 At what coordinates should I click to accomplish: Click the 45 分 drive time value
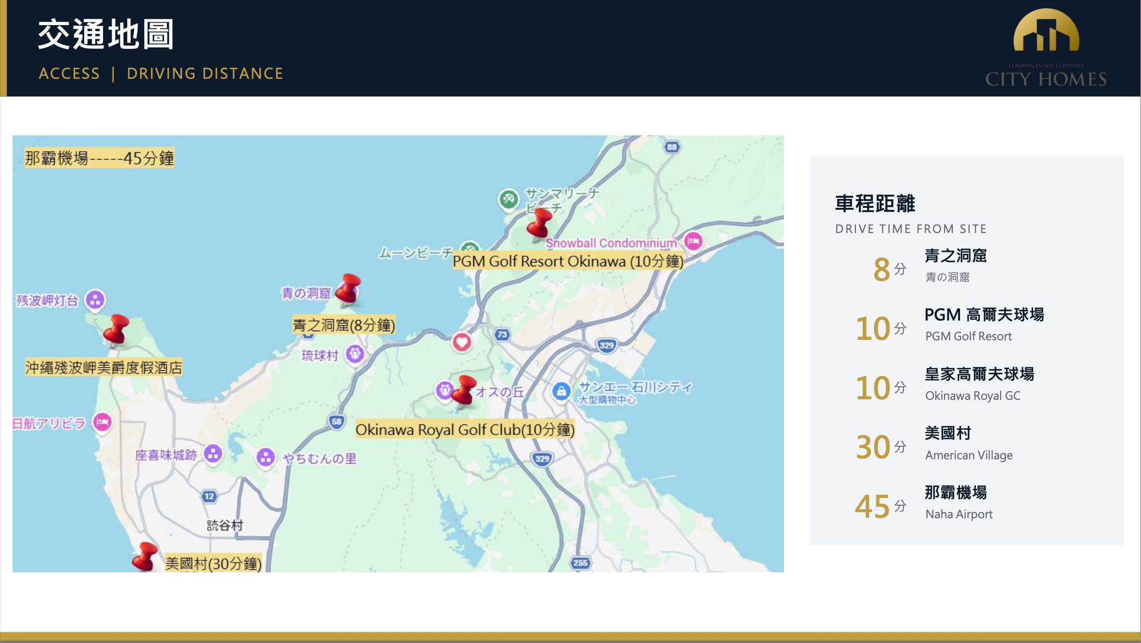(880, 506)
